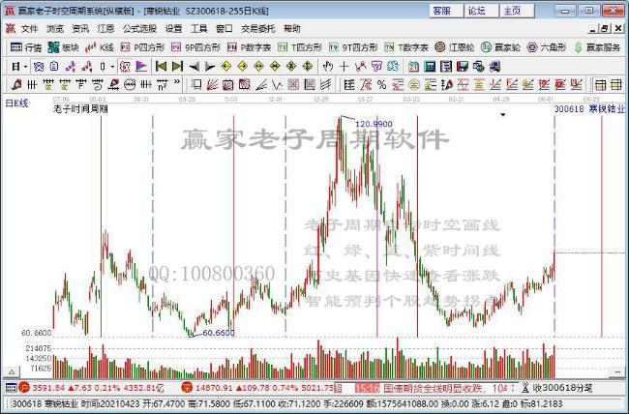The image size is (629, 414).
Task: Step chart back with black left arrow
Action: 195,66
